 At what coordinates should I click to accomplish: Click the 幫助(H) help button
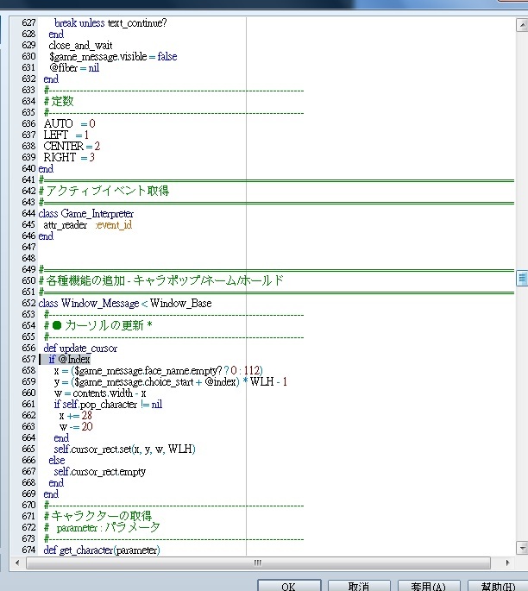tap(498, 586)
